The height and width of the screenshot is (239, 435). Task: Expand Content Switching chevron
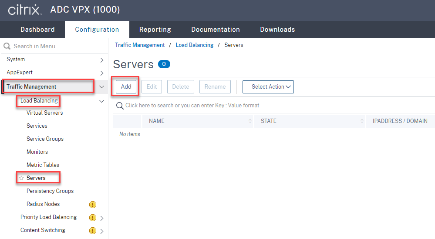point(102,231)
